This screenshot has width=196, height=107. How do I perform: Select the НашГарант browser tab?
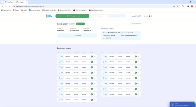[16, 2]
